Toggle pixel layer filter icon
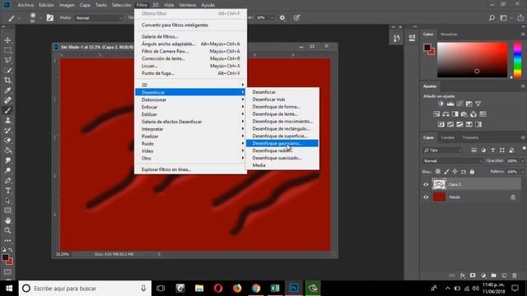This screenshot has height=296, width=527. 474,150
